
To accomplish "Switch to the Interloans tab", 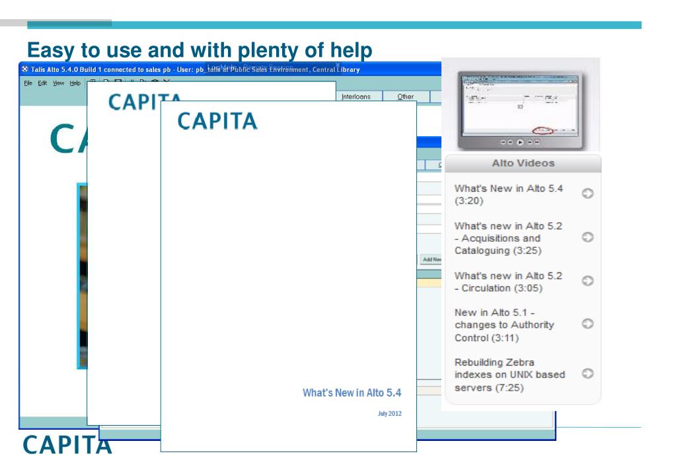I will (x=356, y=97).
